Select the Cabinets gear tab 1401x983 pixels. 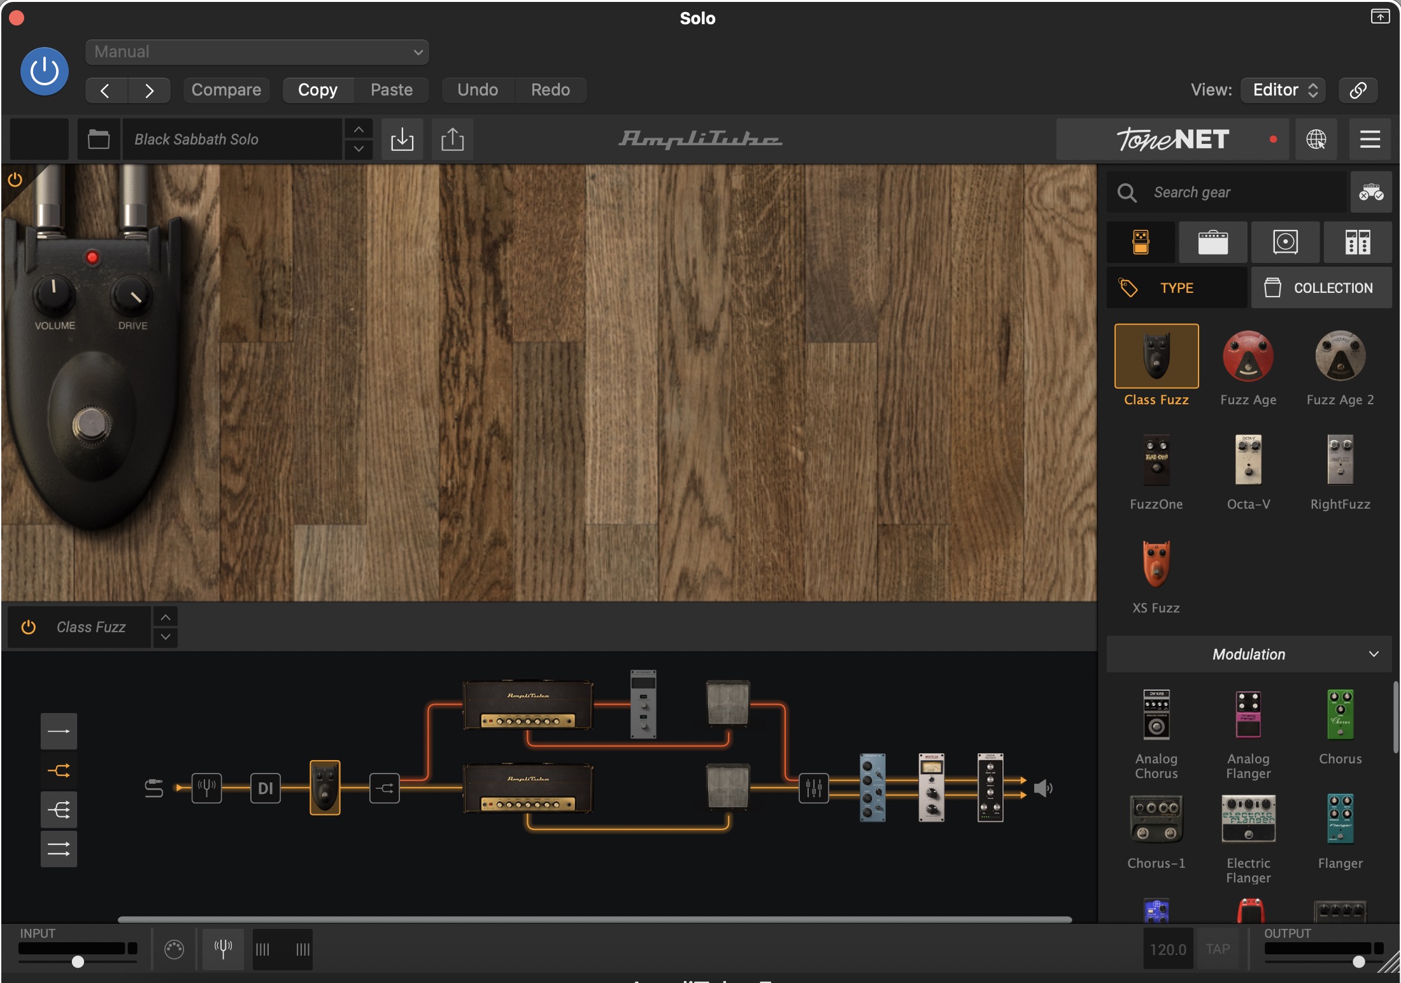click(1285, 242)
